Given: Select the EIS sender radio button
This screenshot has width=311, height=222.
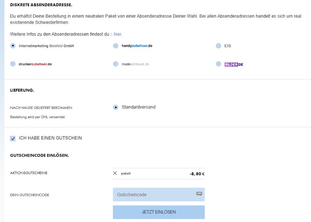Looking at the screenshot, I should [x=218, y=46].
